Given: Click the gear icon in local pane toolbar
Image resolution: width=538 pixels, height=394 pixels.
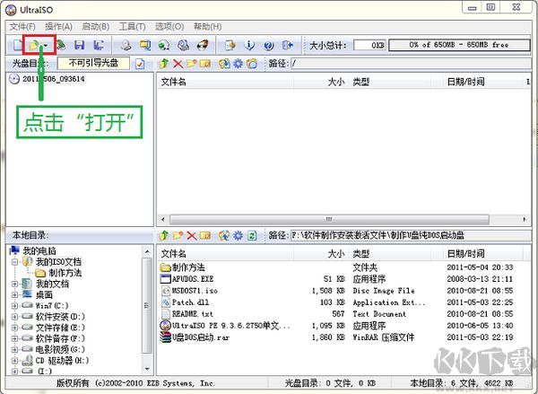Looking at the screenshot, I should pyautogui.click(x=239, y=235).
